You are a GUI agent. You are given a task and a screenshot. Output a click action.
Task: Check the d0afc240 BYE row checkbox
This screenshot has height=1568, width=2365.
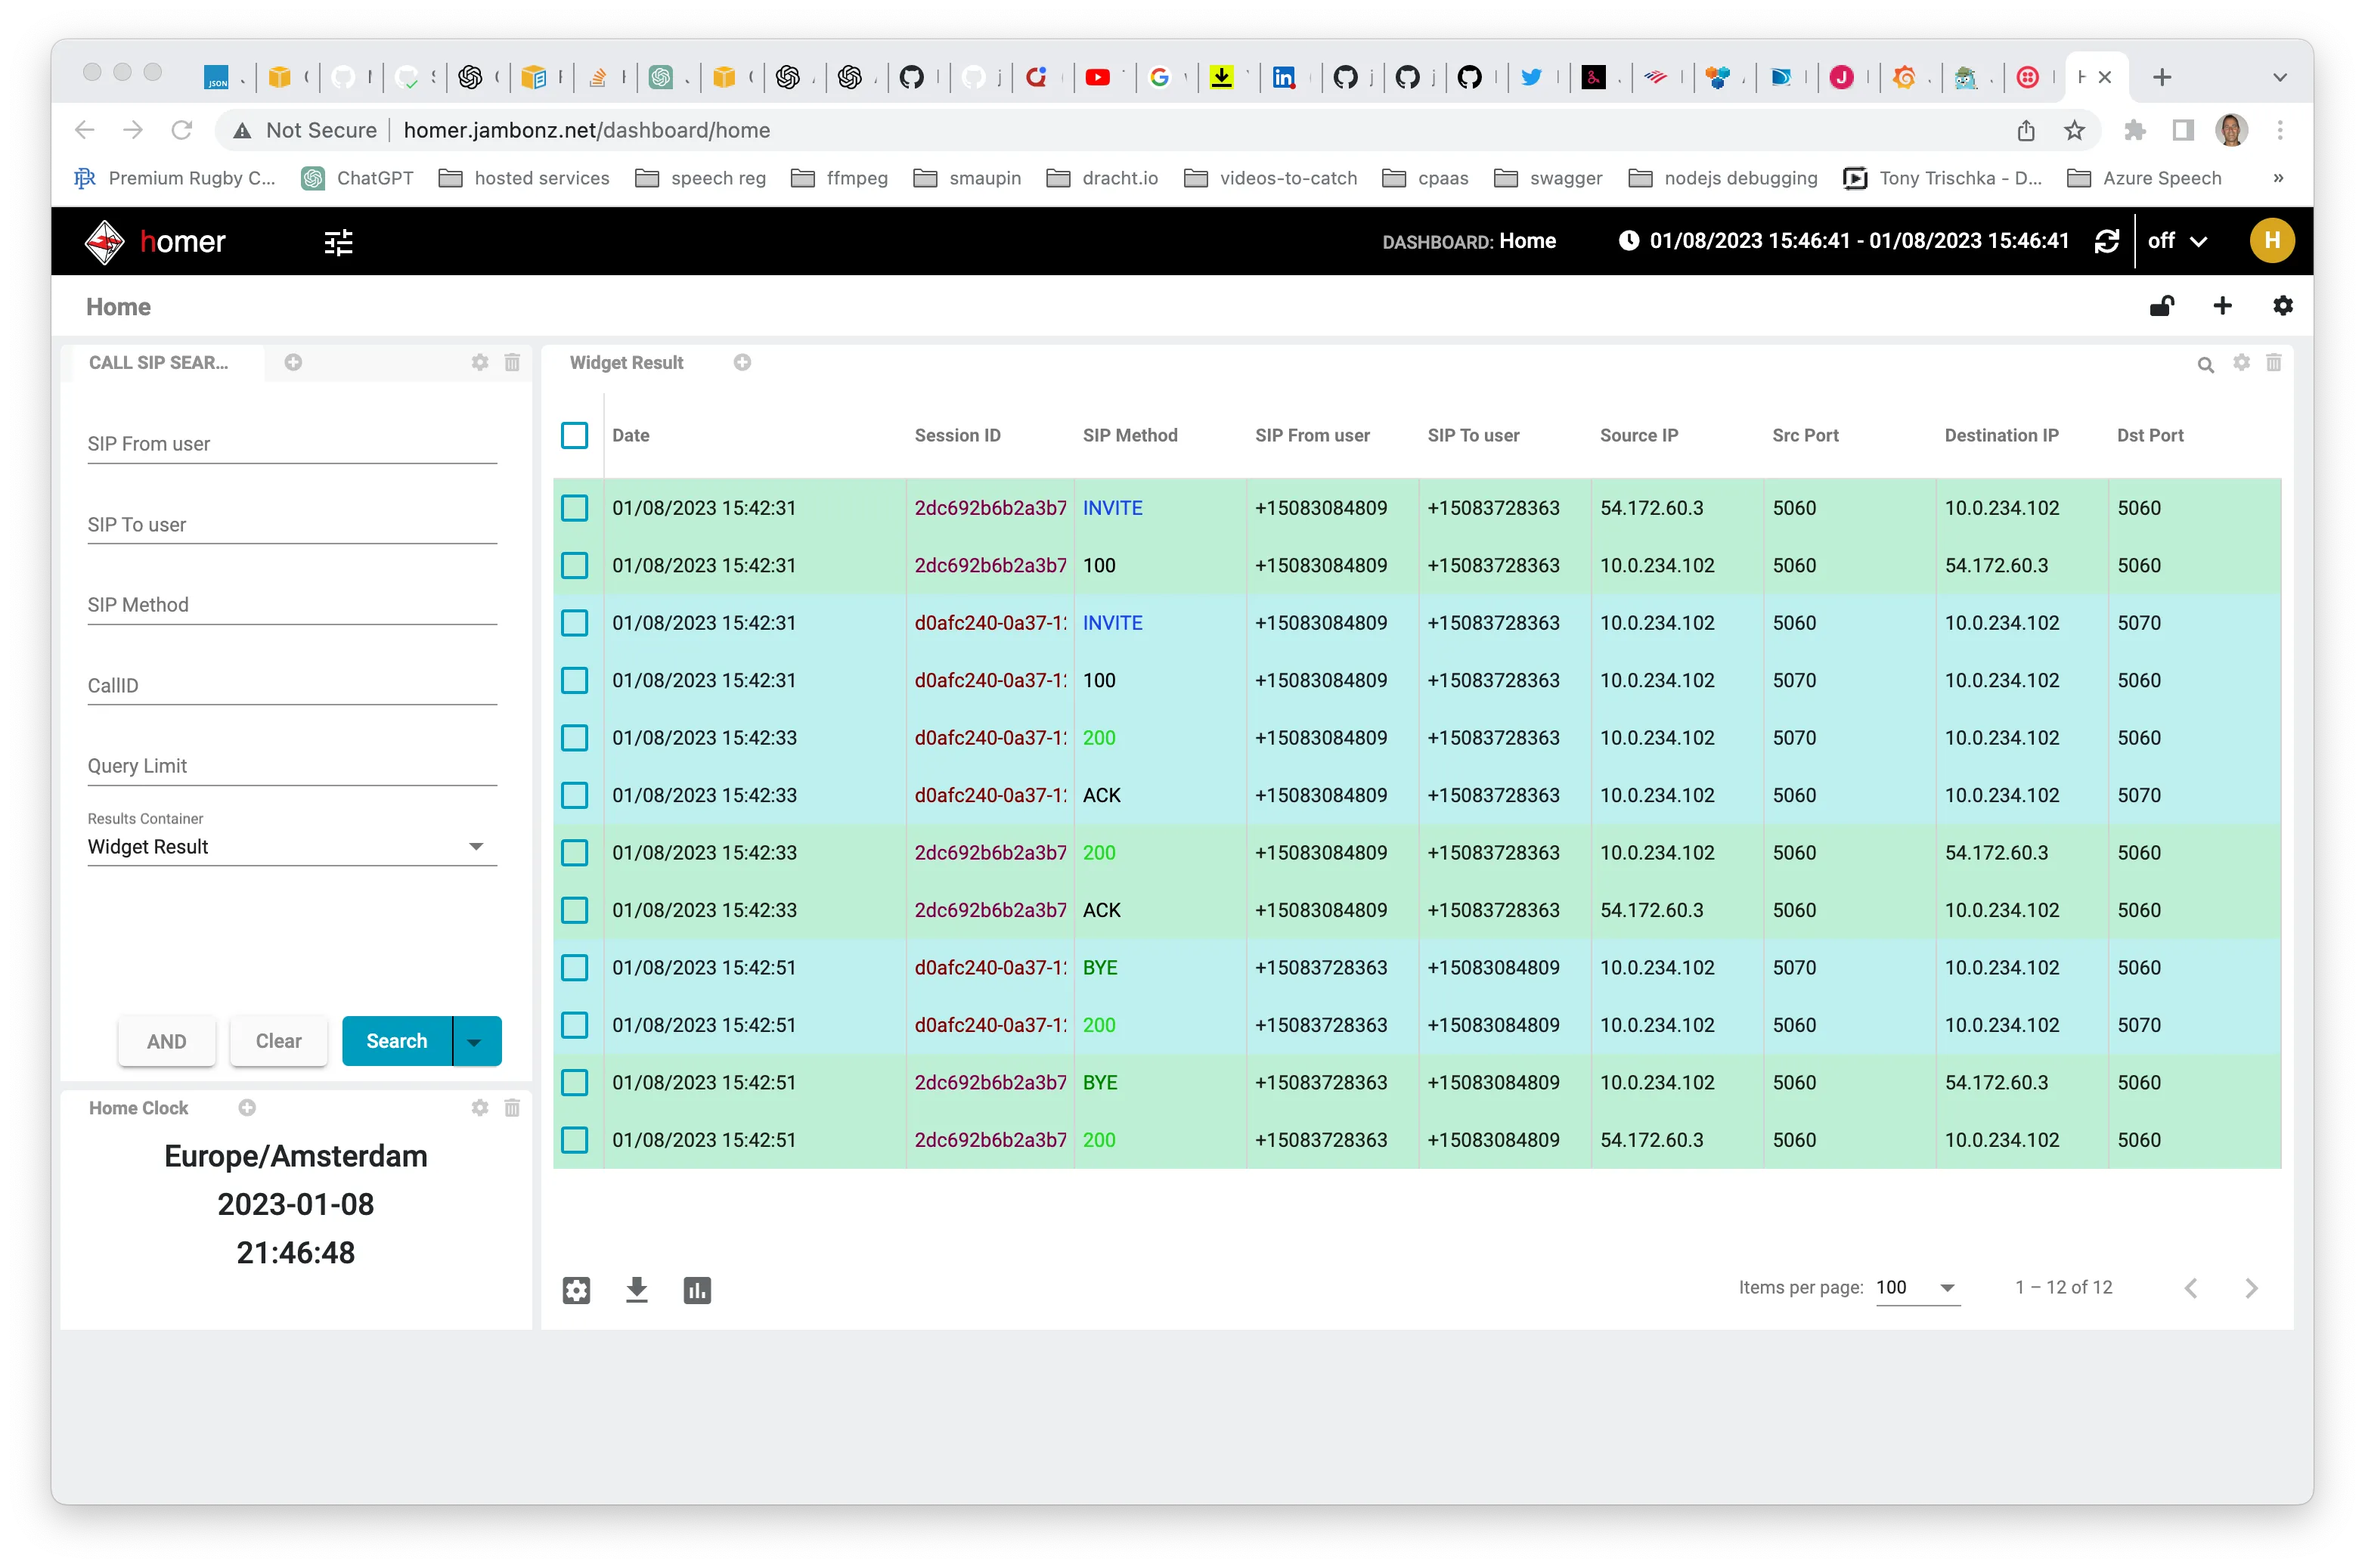click(574, 968)
